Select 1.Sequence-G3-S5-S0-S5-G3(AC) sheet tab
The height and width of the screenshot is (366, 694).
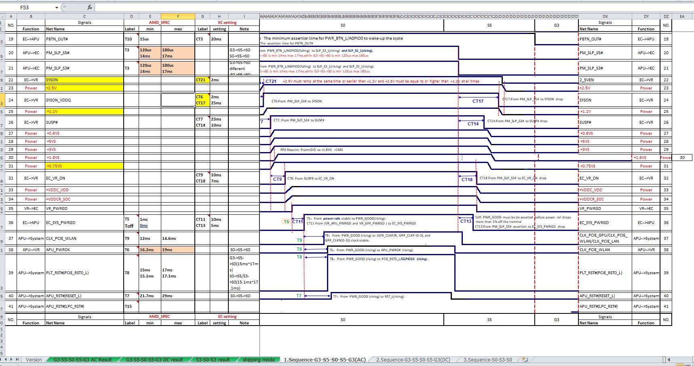[x=325, y=360]
